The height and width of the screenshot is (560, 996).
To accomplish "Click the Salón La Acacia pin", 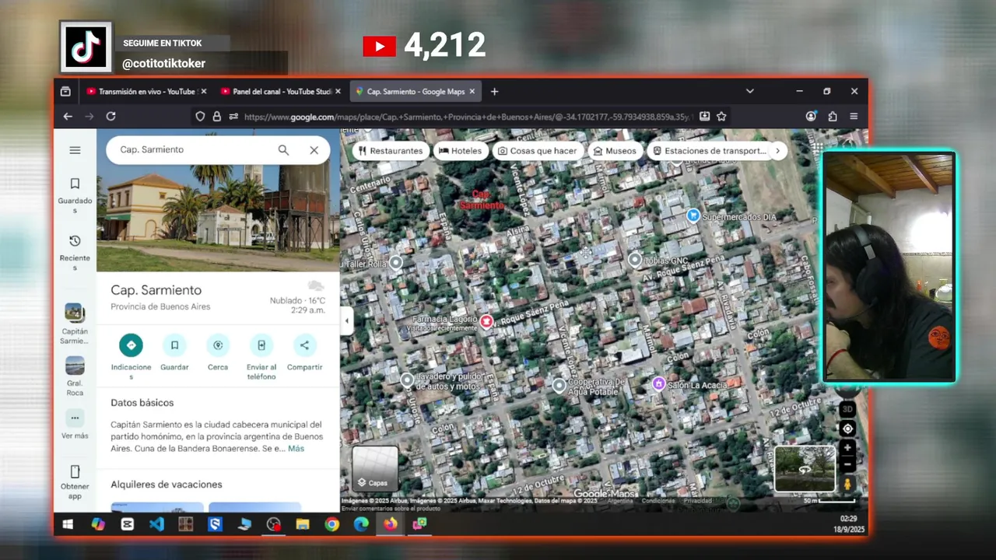I will pyautogui.click(x=659, y=383).
